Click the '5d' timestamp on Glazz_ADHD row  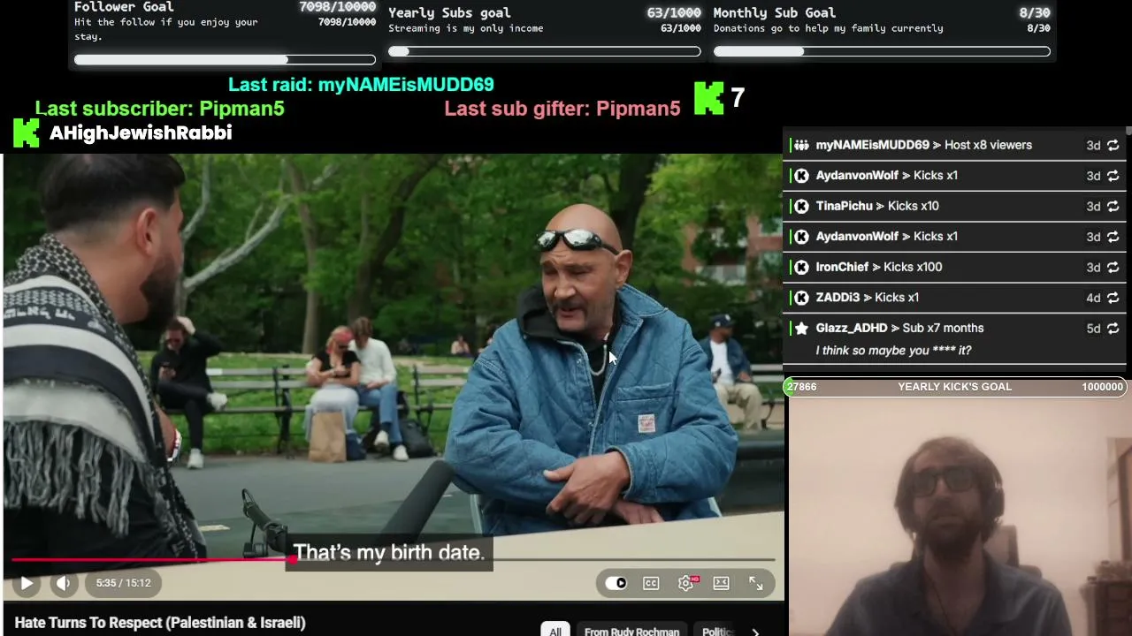(x=1093, y=329)
